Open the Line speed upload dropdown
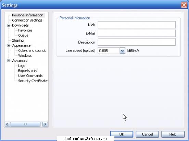This screenshot has height=141, width=189. point(122,51)
